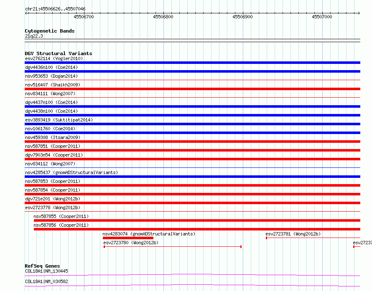Click the red bar under nsv587856

(x=197, y=229)
